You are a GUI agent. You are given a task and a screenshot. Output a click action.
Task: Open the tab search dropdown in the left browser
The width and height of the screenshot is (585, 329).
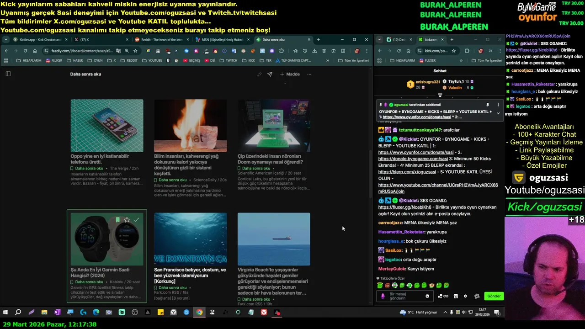point(5,40)
